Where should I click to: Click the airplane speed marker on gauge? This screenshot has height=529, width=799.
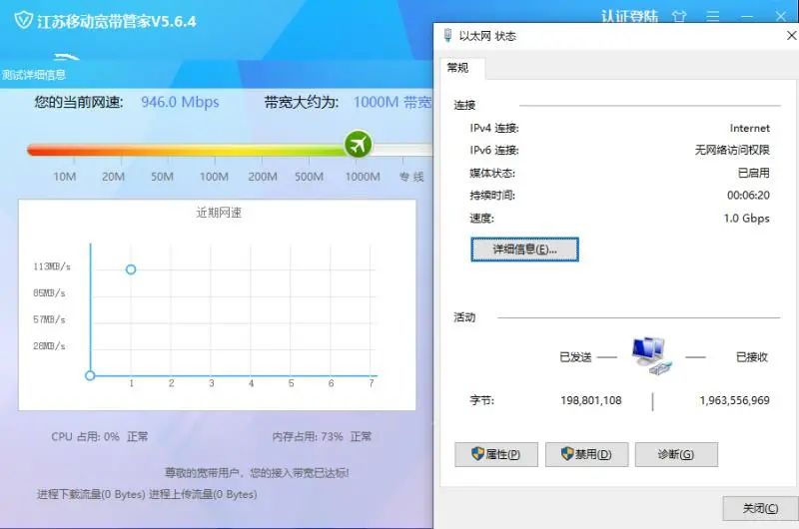pos(359,144)
